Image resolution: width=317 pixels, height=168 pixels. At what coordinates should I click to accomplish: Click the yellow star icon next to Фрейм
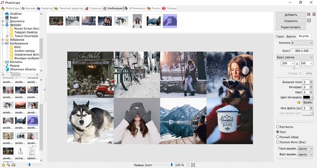[299, 103]
